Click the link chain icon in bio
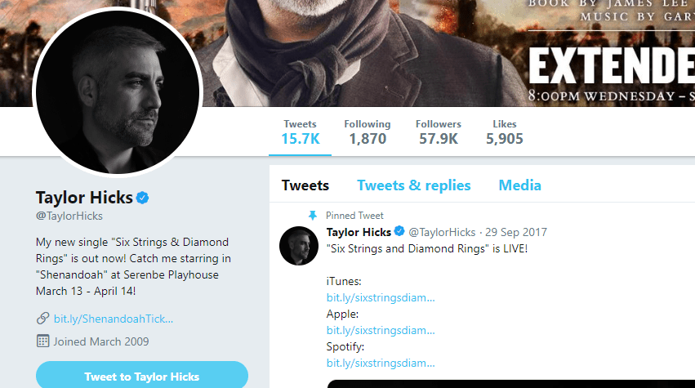Image resolution: width=695 pixels, height=388 pixels. pos(42,318)
